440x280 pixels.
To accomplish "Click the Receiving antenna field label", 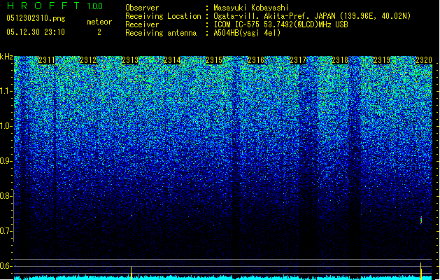I will tap(161, 33).
